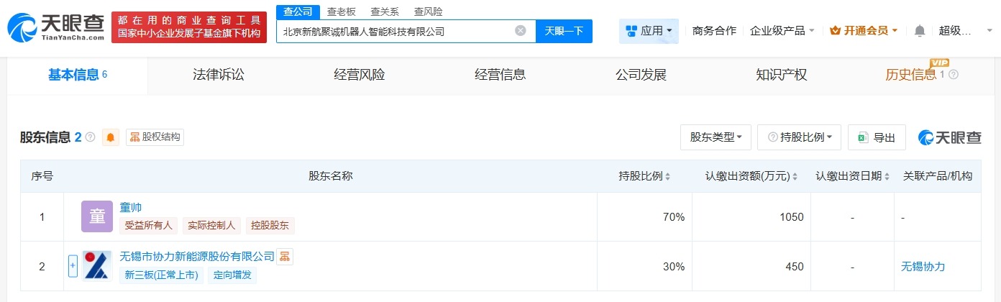Open the 法律诉讼 tab

219,75
